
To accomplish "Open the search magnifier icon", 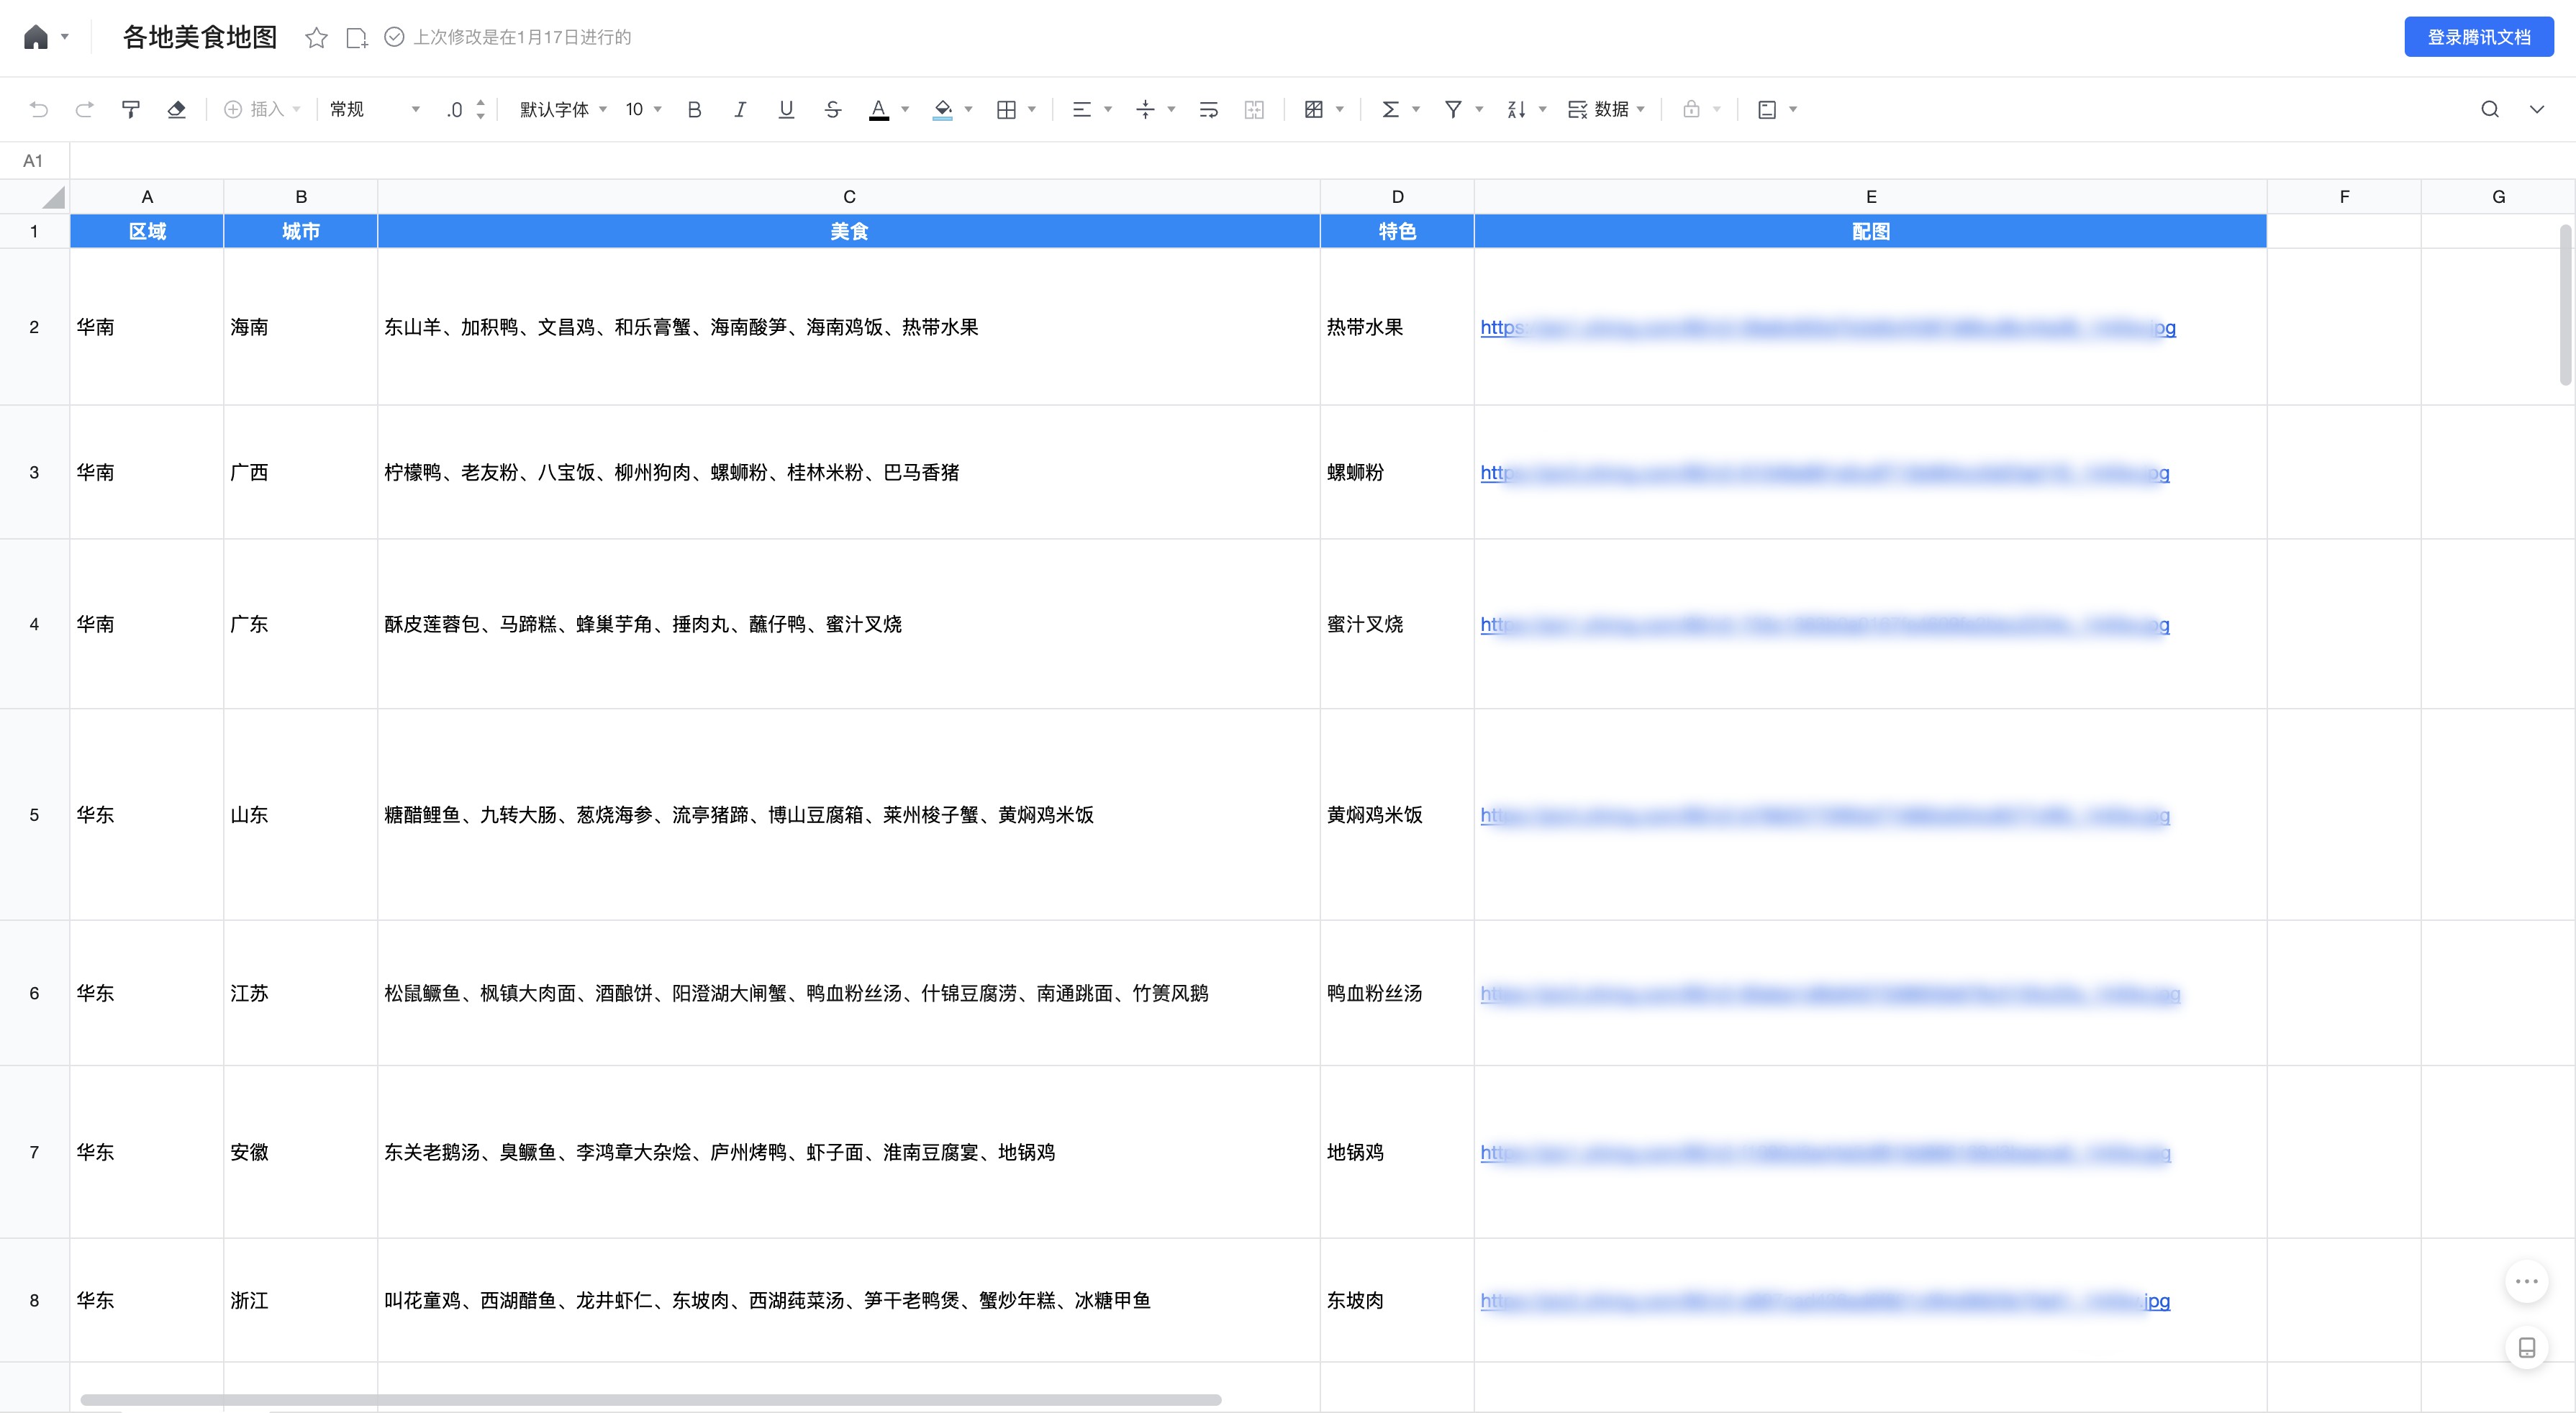I will point(2489,109).
